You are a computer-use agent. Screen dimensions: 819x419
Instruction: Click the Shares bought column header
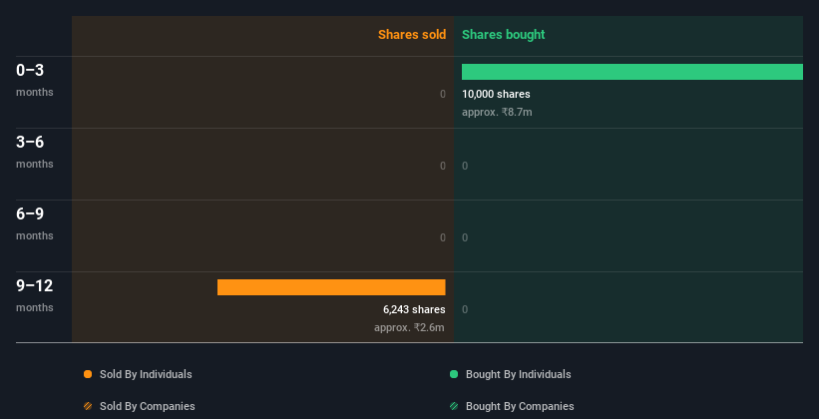coord(504,35)
